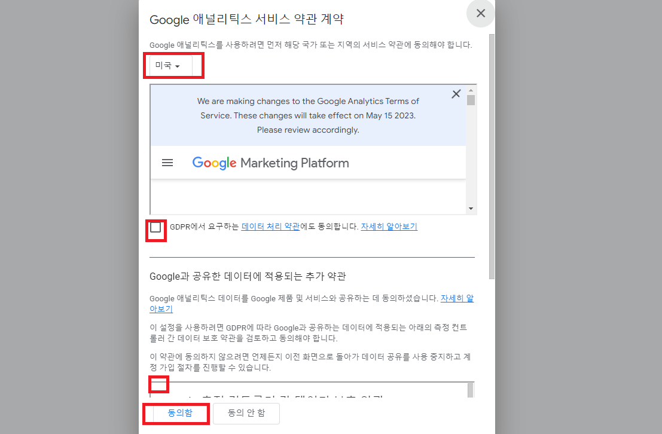Click the dialog's main vertical scrollbar
Viewport: 662px width, 434px height.
(x=492, y=156)
